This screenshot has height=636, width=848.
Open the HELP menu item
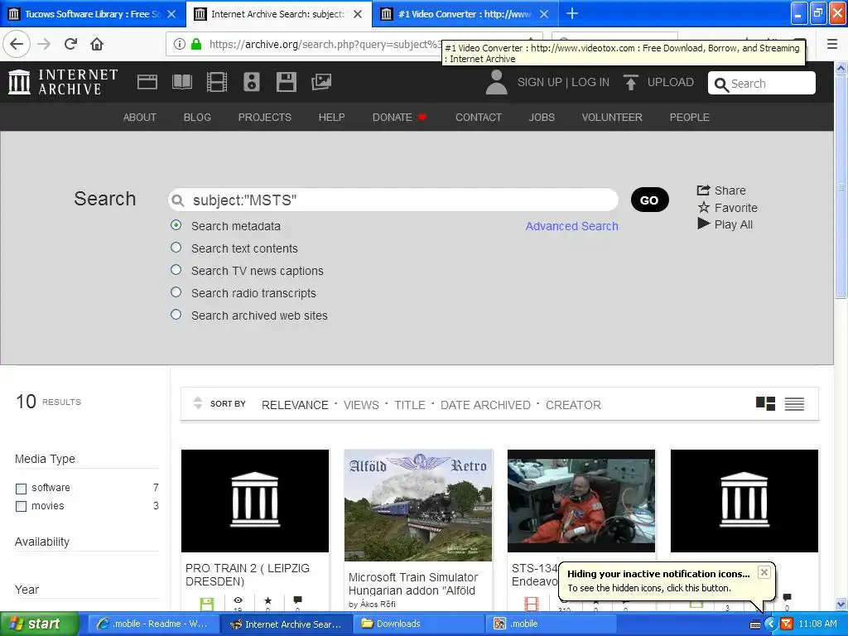pos(331,118)
